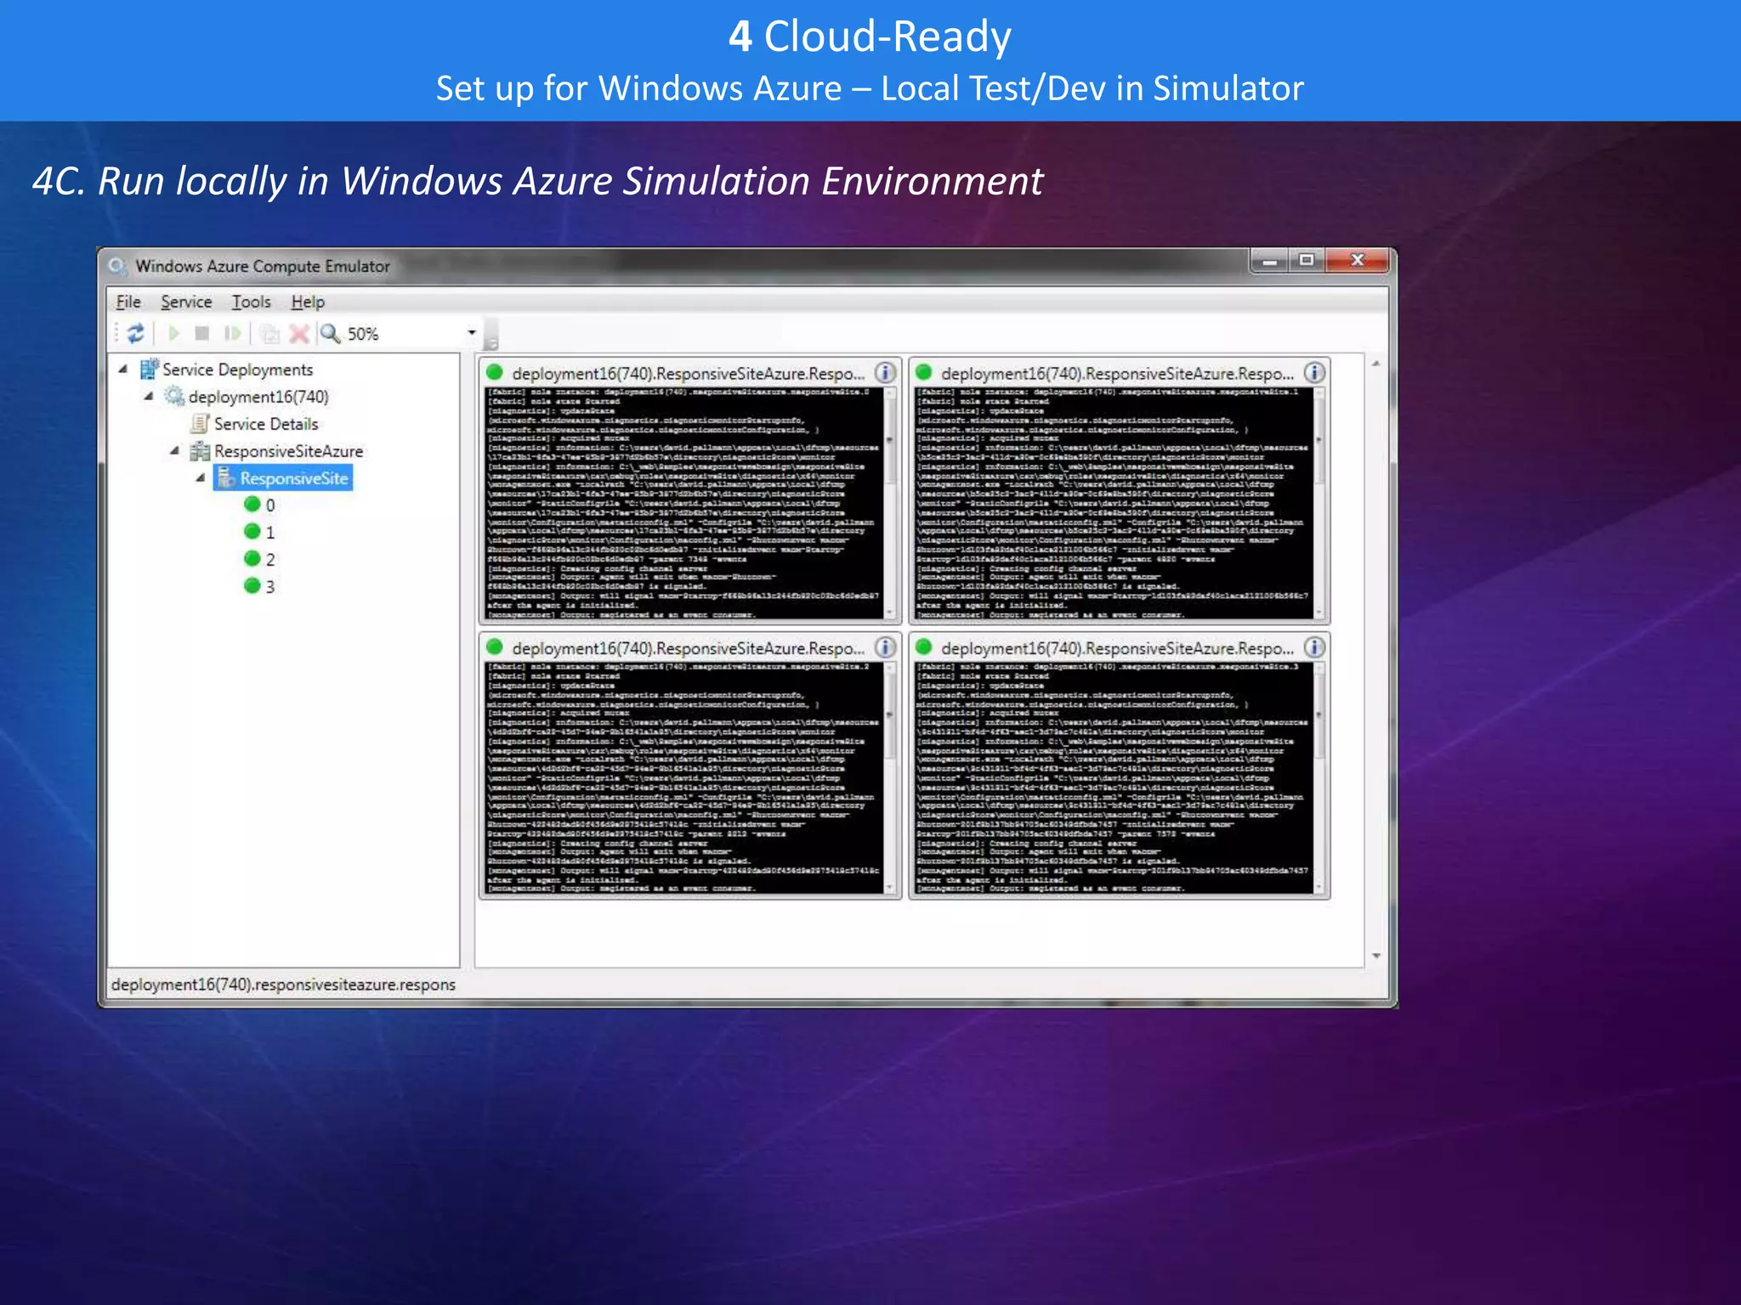Click the instance 3 console panel title
This screenshot has height=1305, width=1741.
pos(1118,648)
